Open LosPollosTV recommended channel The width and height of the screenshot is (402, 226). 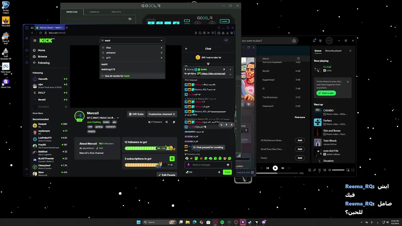(50, 139)
